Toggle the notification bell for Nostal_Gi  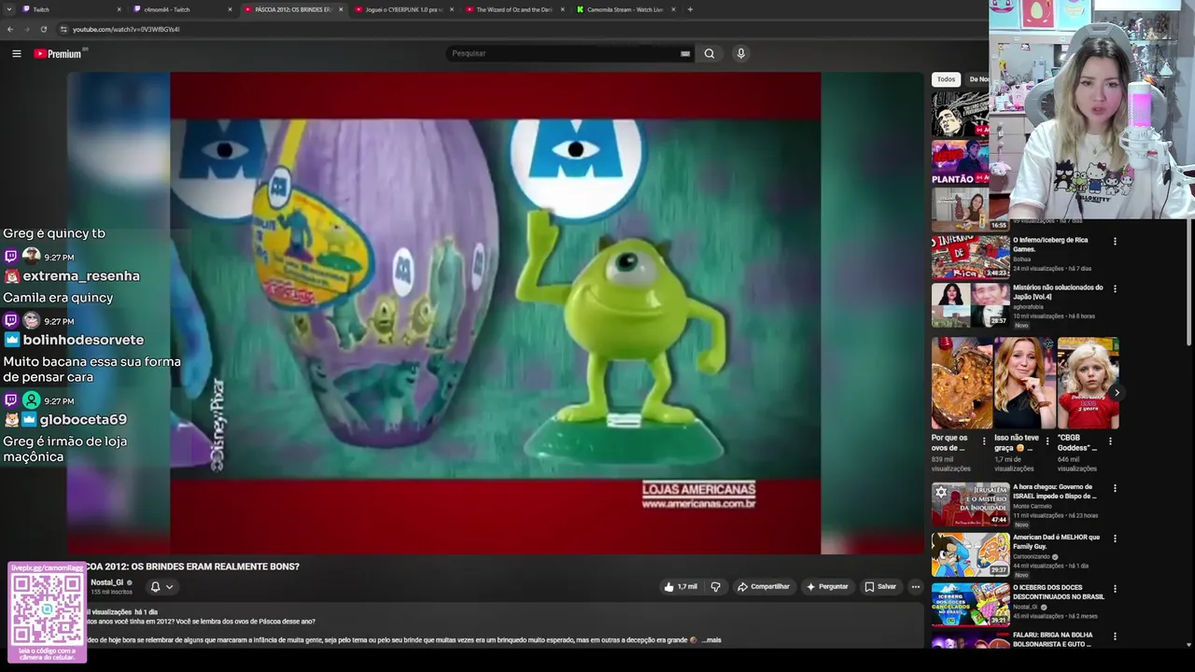pos(155,587)
